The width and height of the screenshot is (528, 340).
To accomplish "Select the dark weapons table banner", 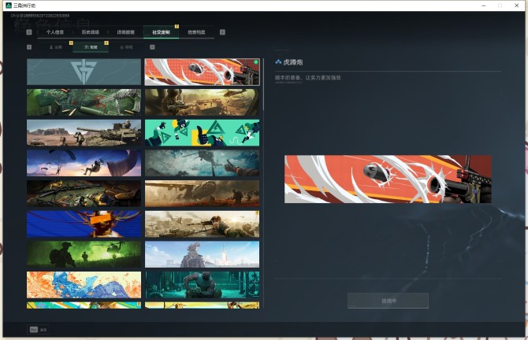I will 84,194.
